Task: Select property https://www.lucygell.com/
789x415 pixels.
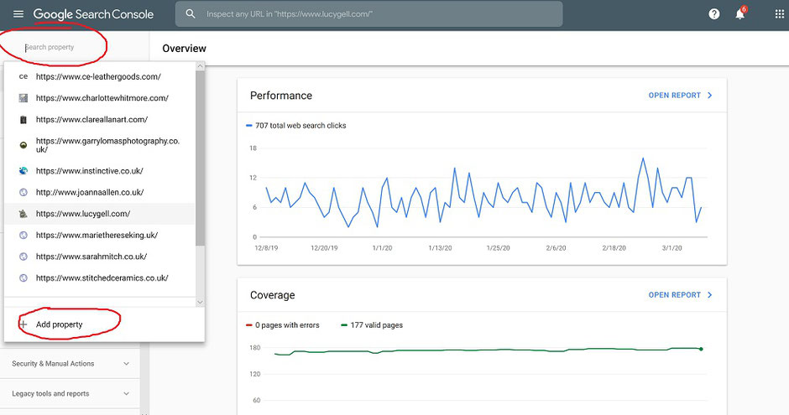Action: [x=100, y=214]
